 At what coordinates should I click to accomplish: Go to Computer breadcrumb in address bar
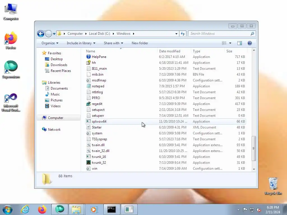click(x=75, y=34)
